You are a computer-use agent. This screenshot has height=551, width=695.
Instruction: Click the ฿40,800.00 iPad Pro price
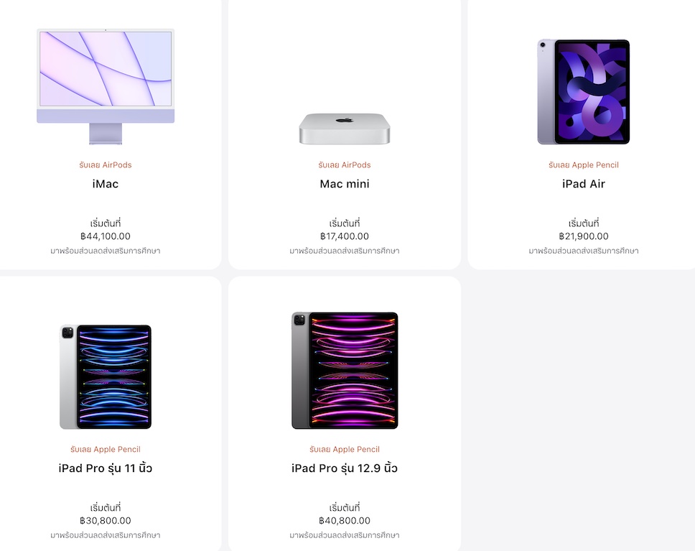pyautogui.click(x=345, y=521)
